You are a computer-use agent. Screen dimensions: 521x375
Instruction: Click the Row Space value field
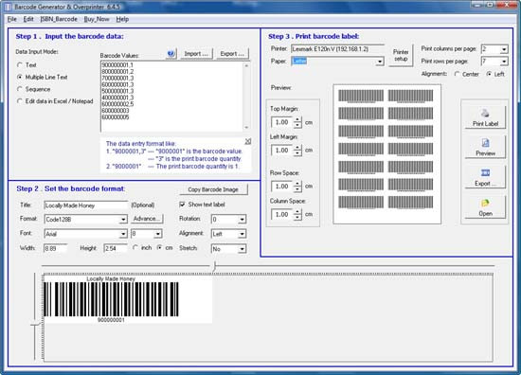[282, 186]
